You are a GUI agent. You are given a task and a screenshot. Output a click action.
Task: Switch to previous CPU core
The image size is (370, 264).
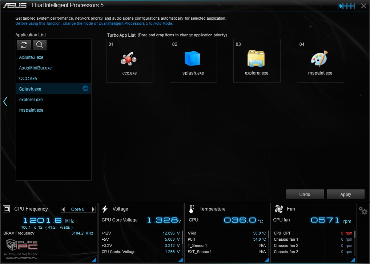[x=64, y=209]
